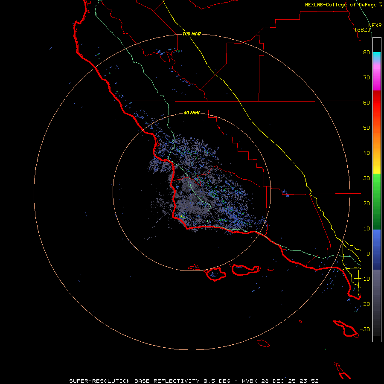The image size is (384, 384).
Task: Click the 50 value on dBZ scale
Action: pyautogui.click(x=367, y=128)
